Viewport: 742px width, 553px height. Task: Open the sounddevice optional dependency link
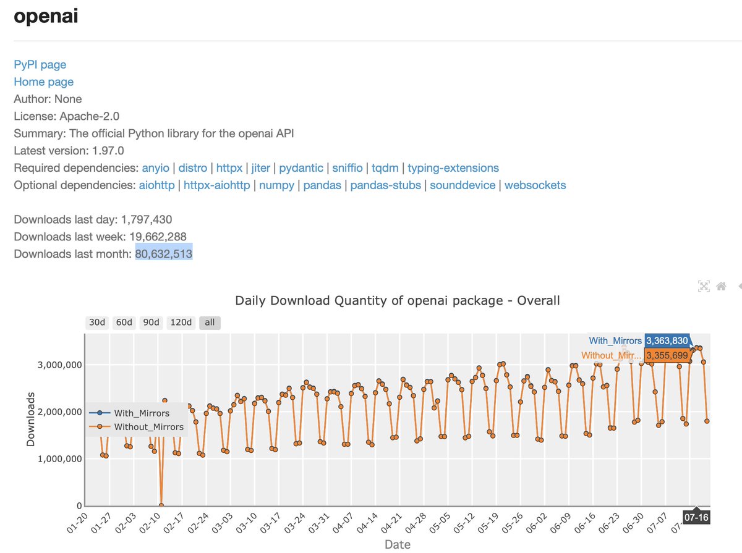tap(463, 185)
